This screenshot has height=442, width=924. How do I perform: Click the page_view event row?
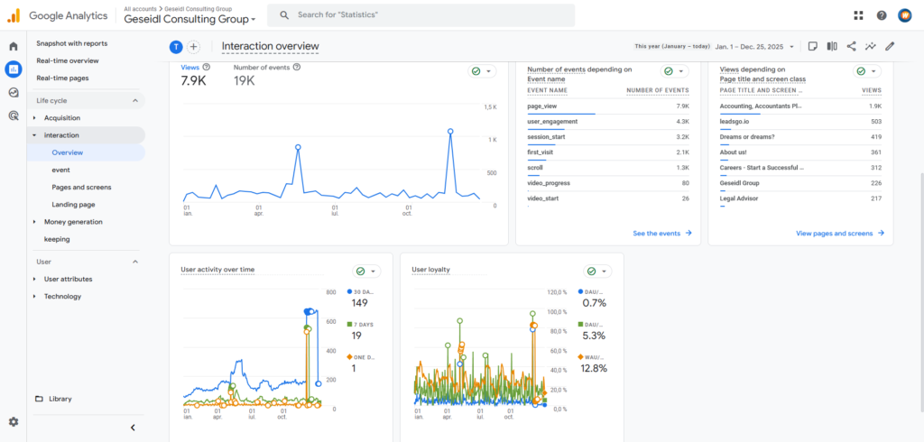(x=608, y=106)
